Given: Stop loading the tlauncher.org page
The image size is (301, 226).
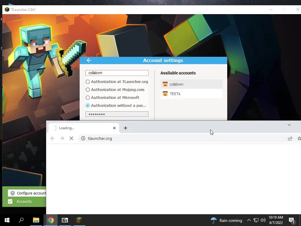Looking at the screenshot, I should [x=71, y=138].
